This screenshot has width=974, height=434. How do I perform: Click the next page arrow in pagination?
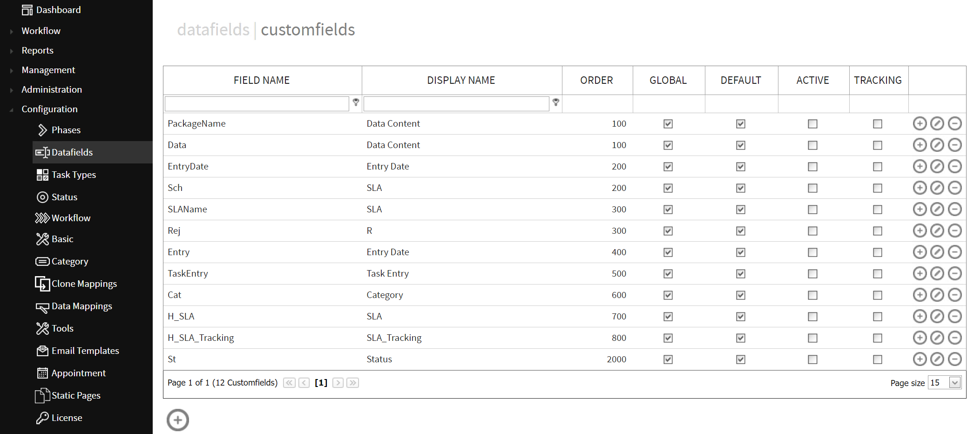338,382
